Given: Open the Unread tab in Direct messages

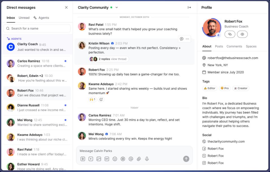Looking at the screenshot, I should (x=24, y=18).
